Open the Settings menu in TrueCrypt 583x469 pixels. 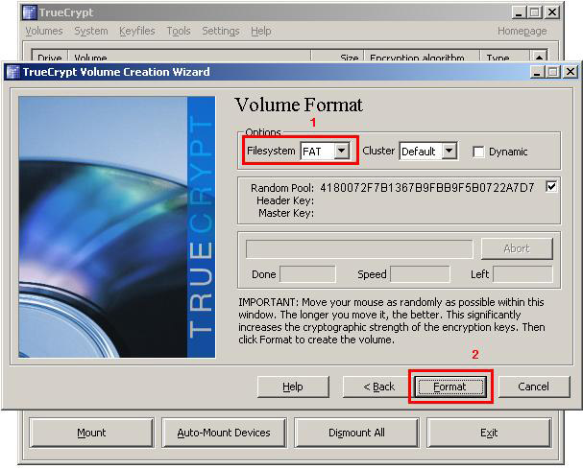coord(221,31)
